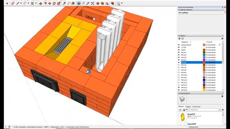Activate the Push/Pull tool
This screenshot has width=230, height=129.
[x=41, y=3]
